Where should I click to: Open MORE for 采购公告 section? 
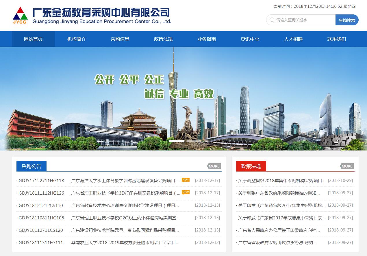pyautogui.click(x=214, y=166)
